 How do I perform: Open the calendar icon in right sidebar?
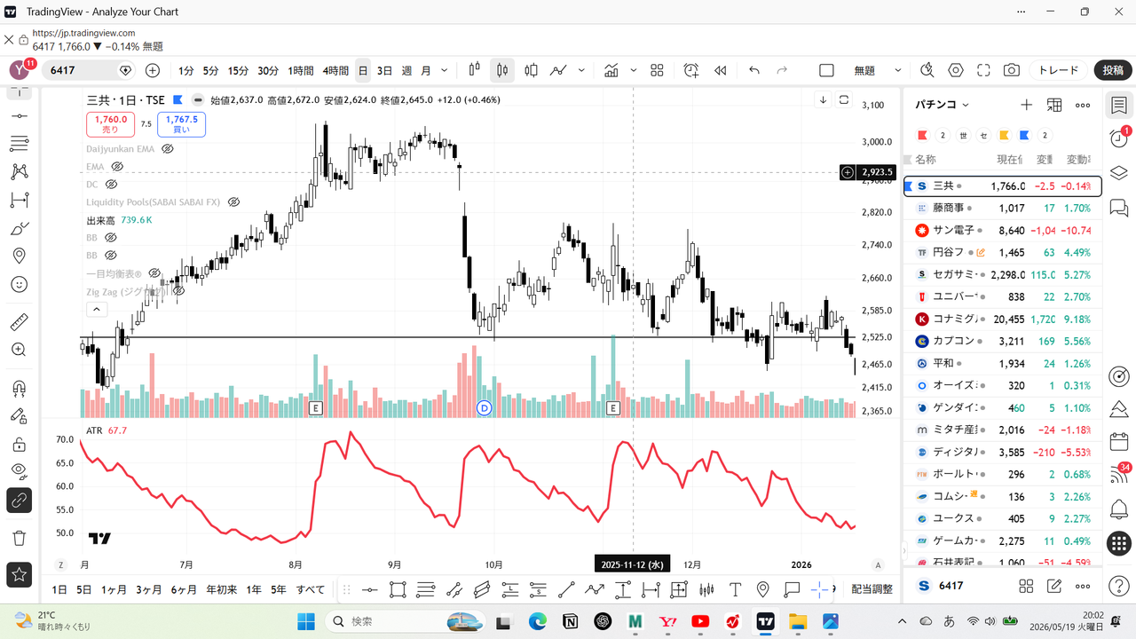click(x=1118, y=441)
